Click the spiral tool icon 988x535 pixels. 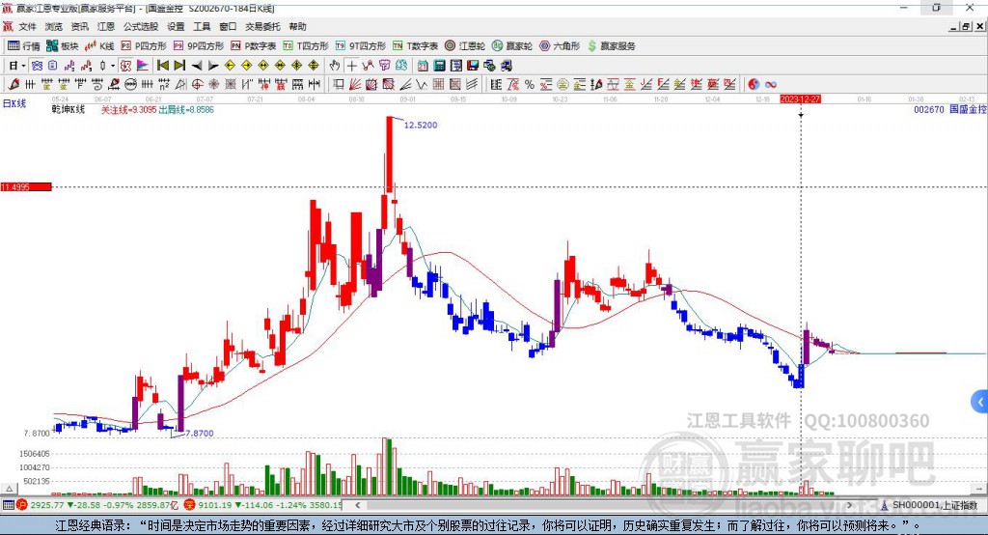click(x=97, y=84)
